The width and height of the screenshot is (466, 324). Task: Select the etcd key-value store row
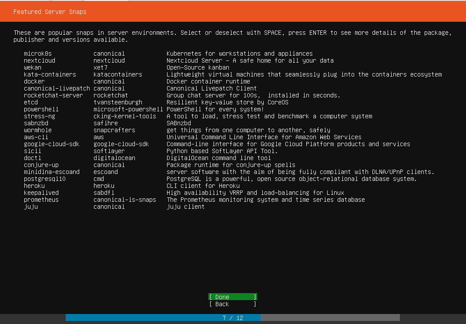(x=156, y=103)
